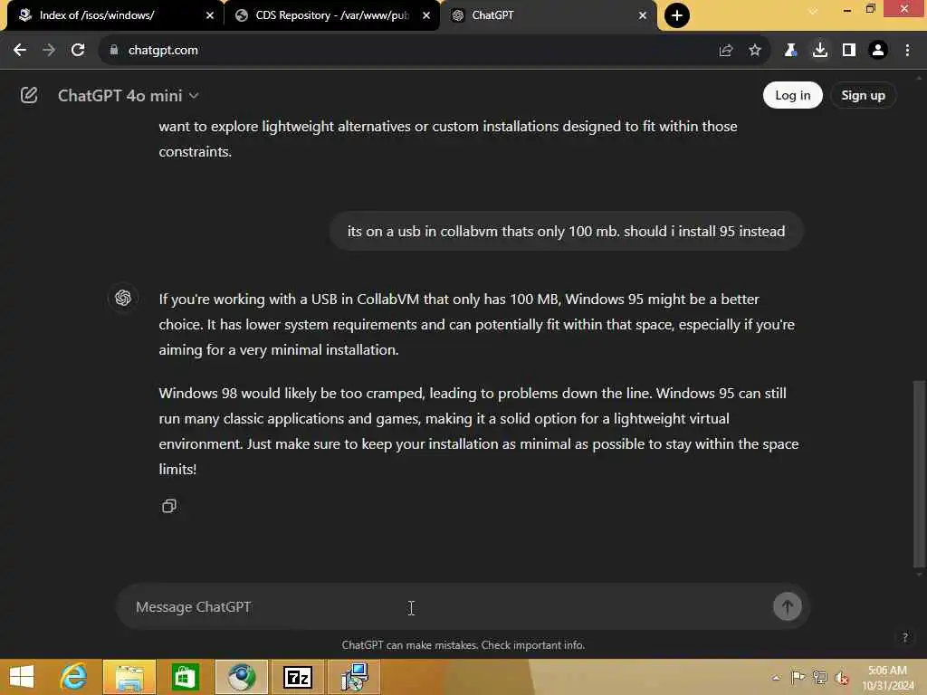Viewport: 927px width, 695px height.
Task: Select the ChatGPT browser tab
Action: pos(548,15)
